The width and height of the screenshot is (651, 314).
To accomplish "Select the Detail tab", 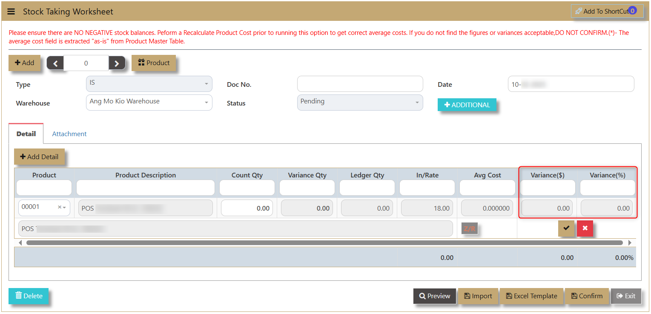I will (x=26, y=134).
